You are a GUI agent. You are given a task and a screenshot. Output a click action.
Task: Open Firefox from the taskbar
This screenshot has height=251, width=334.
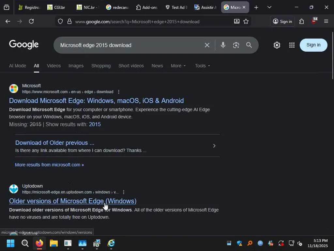pos(39,243)
